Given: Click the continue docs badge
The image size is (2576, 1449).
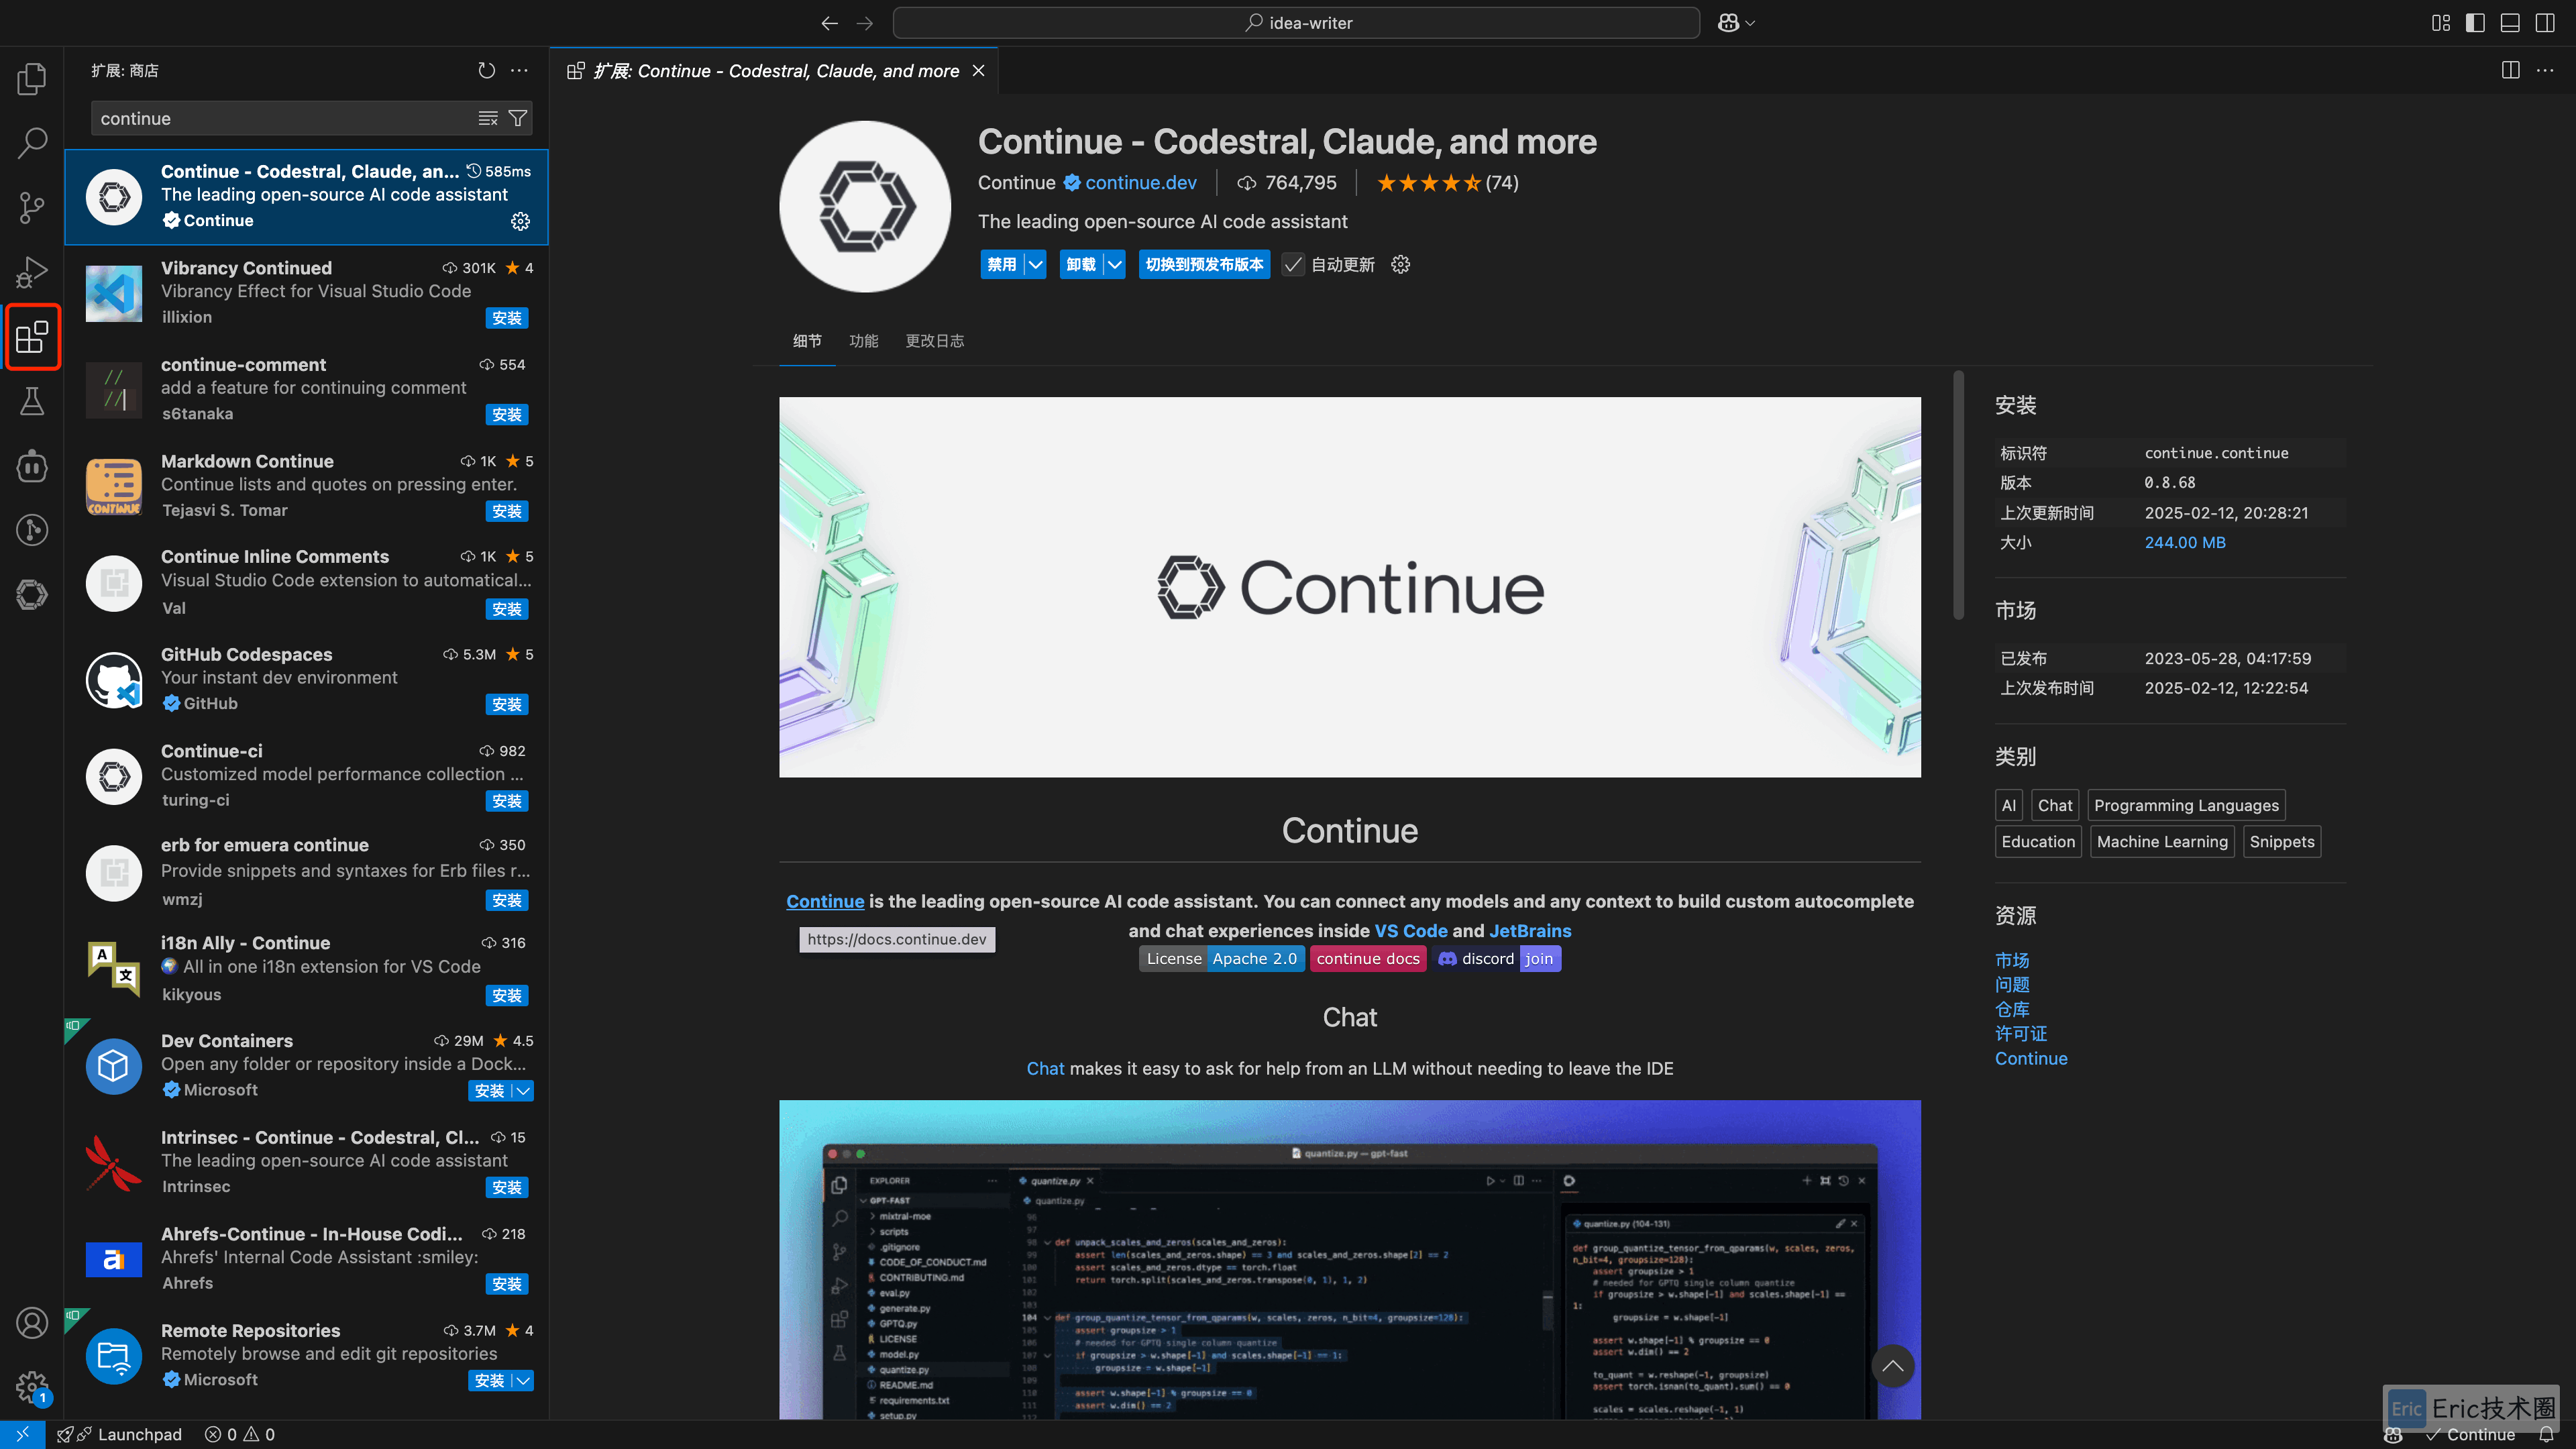Looking at the screenshot, I should click(x=1367, y=958).
